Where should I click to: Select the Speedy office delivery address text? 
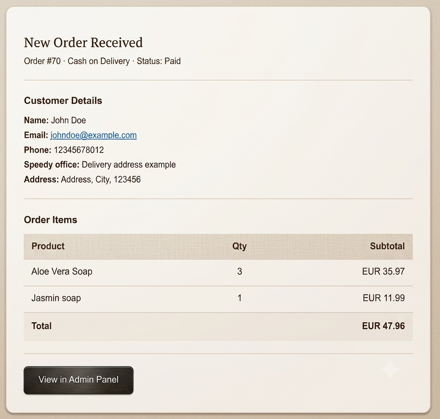129,165
